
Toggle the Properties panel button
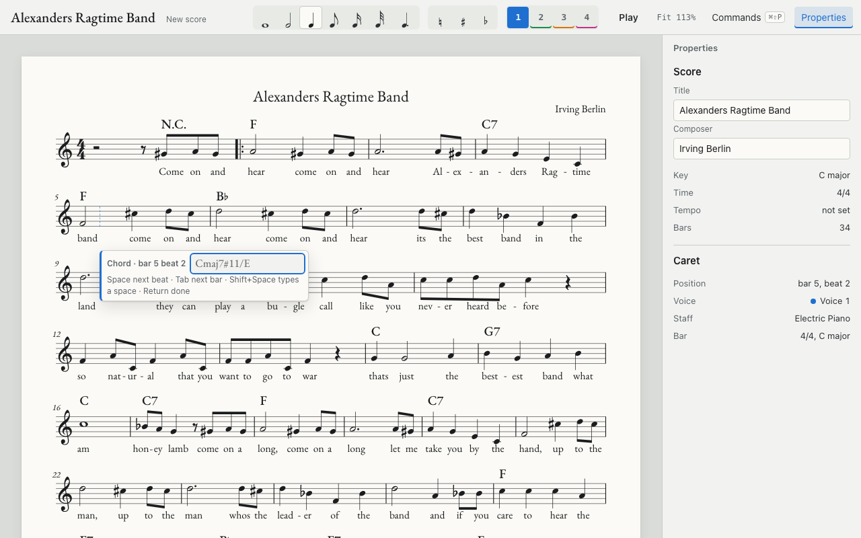click(823, 17)
